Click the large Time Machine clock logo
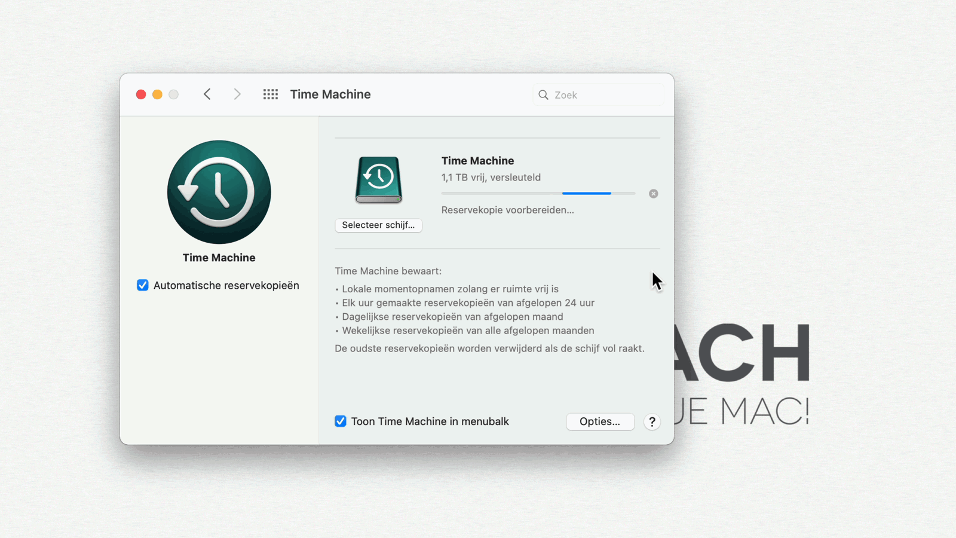 click(219, 192)
